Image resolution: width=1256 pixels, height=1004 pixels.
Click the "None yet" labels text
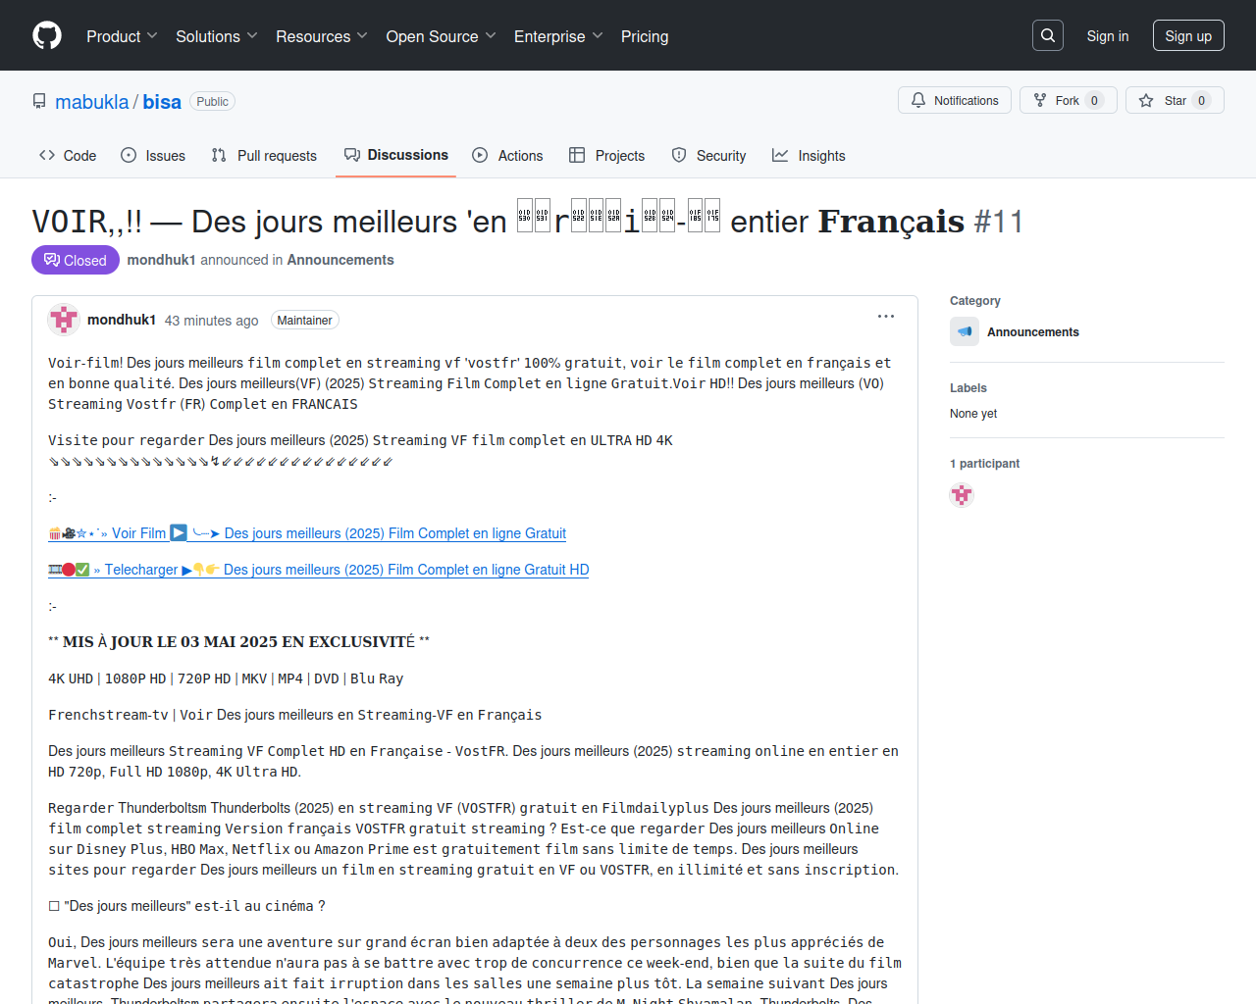point(973,414)
